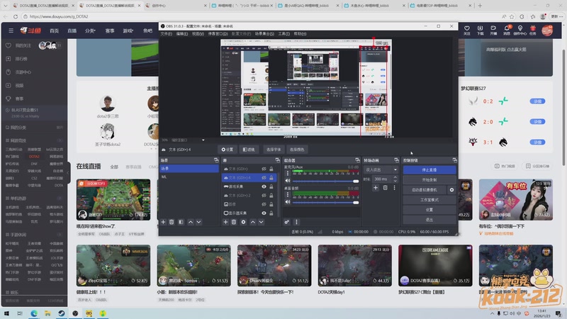Open Douyu 分类 dropdown in nav bar
The width and height of the screenshot is (567, 319).
[90, 30]
